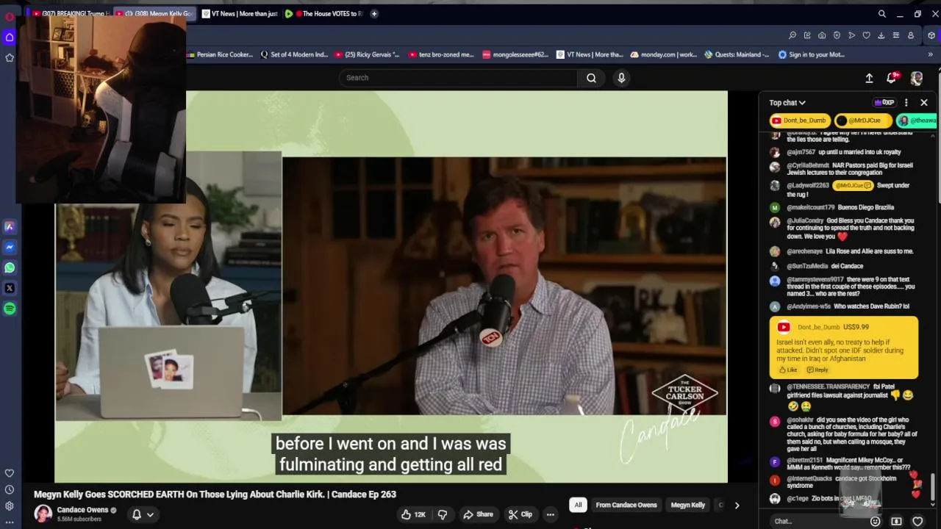Viewport: 941px width, 529px height.
Task: Open Spotify in the Opera sidebar
Action: [x=10, y=309]
